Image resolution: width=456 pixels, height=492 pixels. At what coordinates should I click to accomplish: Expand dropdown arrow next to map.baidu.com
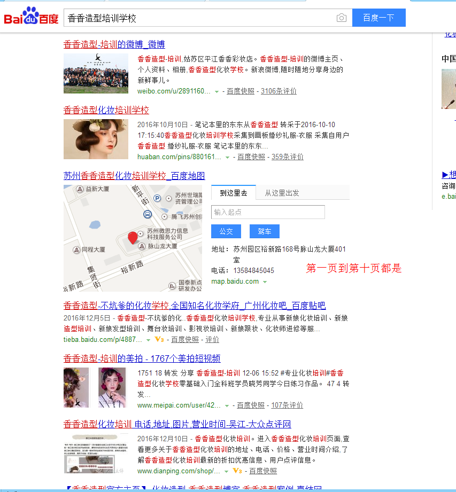[x=265, y=282]
